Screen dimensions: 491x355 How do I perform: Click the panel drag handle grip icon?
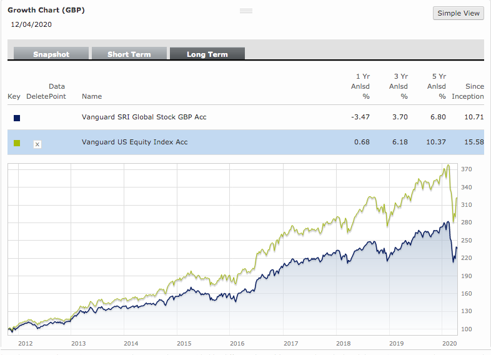[245, 11]
